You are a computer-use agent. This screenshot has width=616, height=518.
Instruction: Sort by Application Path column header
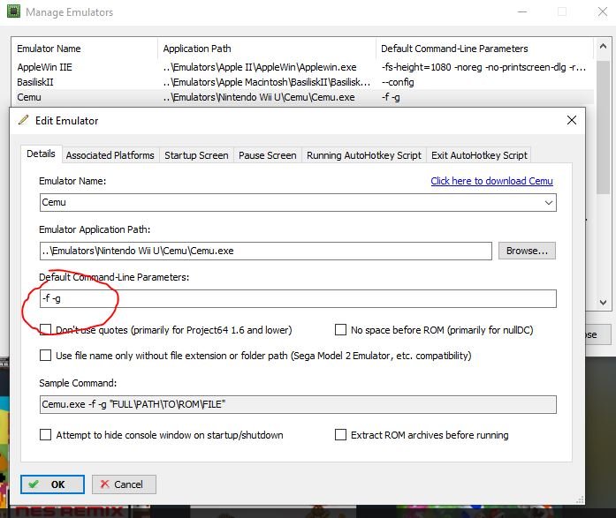point(267,49)
